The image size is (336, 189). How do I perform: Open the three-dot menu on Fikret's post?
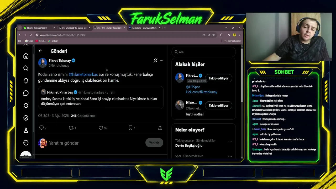point(161,60)
